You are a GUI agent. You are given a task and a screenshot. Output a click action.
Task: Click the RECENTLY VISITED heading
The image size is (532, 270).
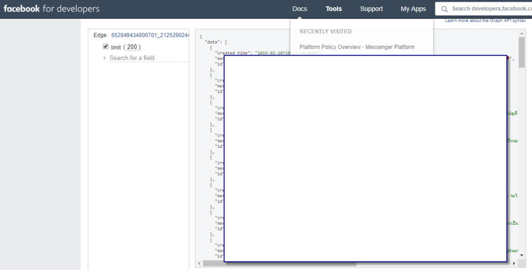coord(325,32)
